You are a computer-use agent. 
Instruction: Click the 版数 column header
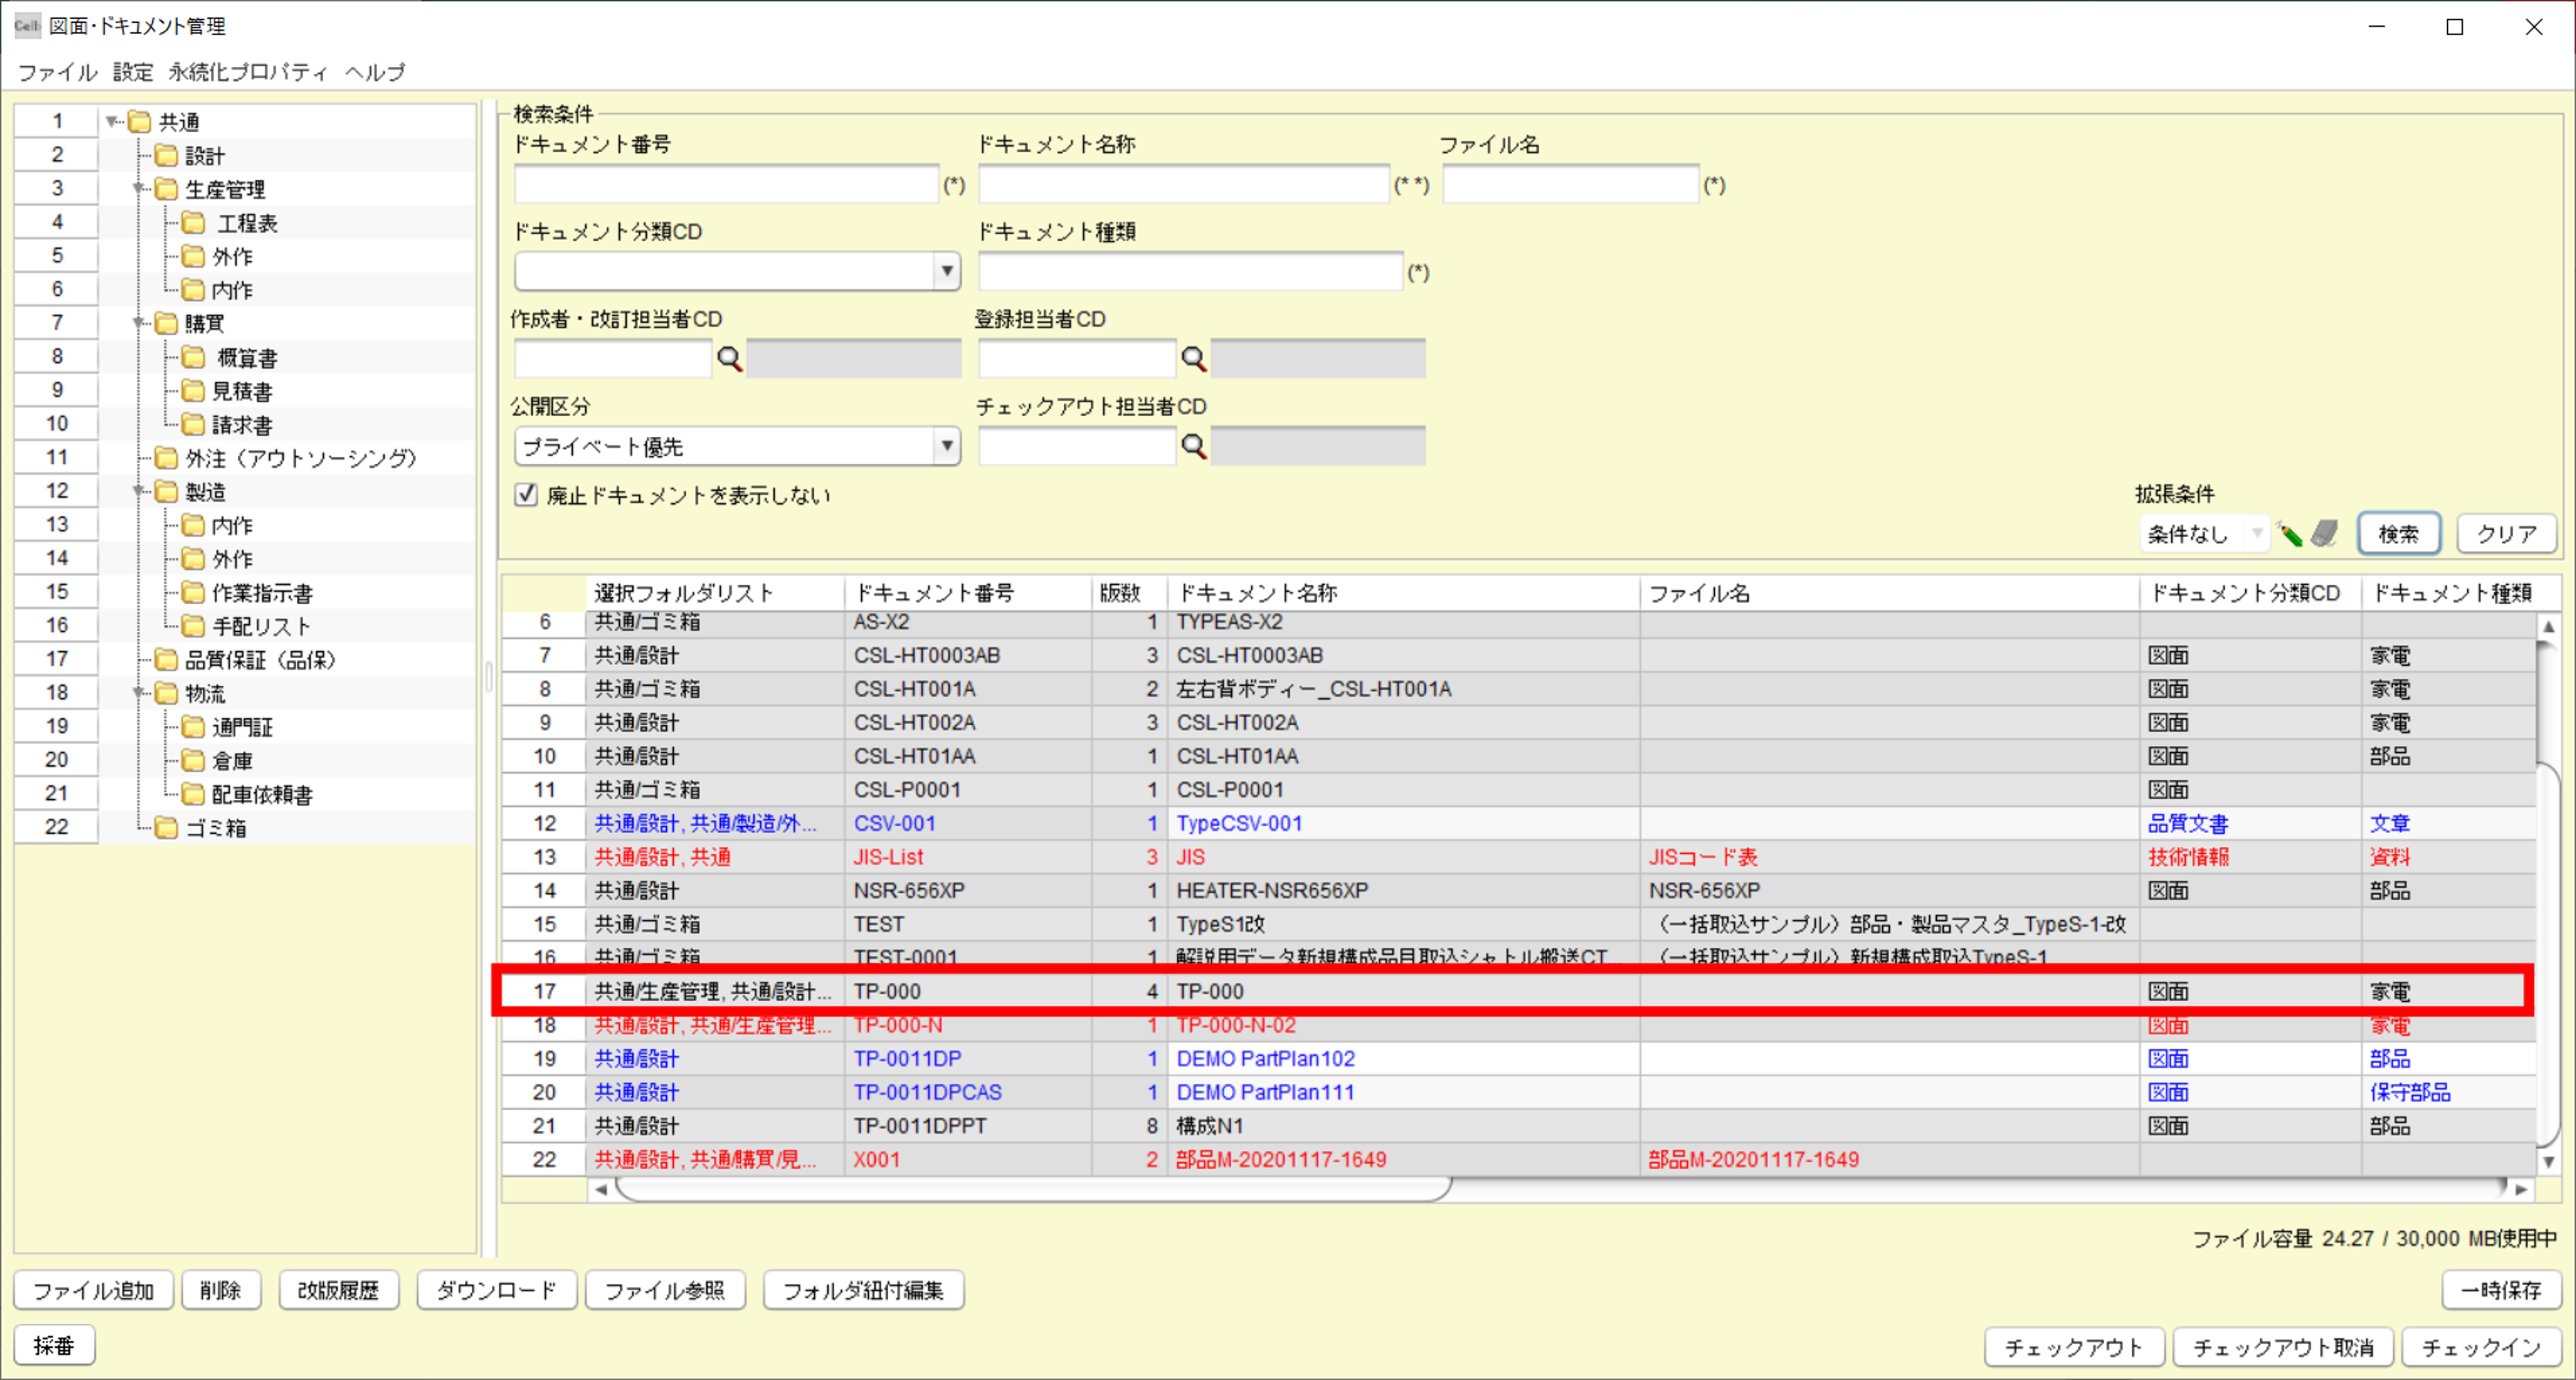(x=1130, y=593)
